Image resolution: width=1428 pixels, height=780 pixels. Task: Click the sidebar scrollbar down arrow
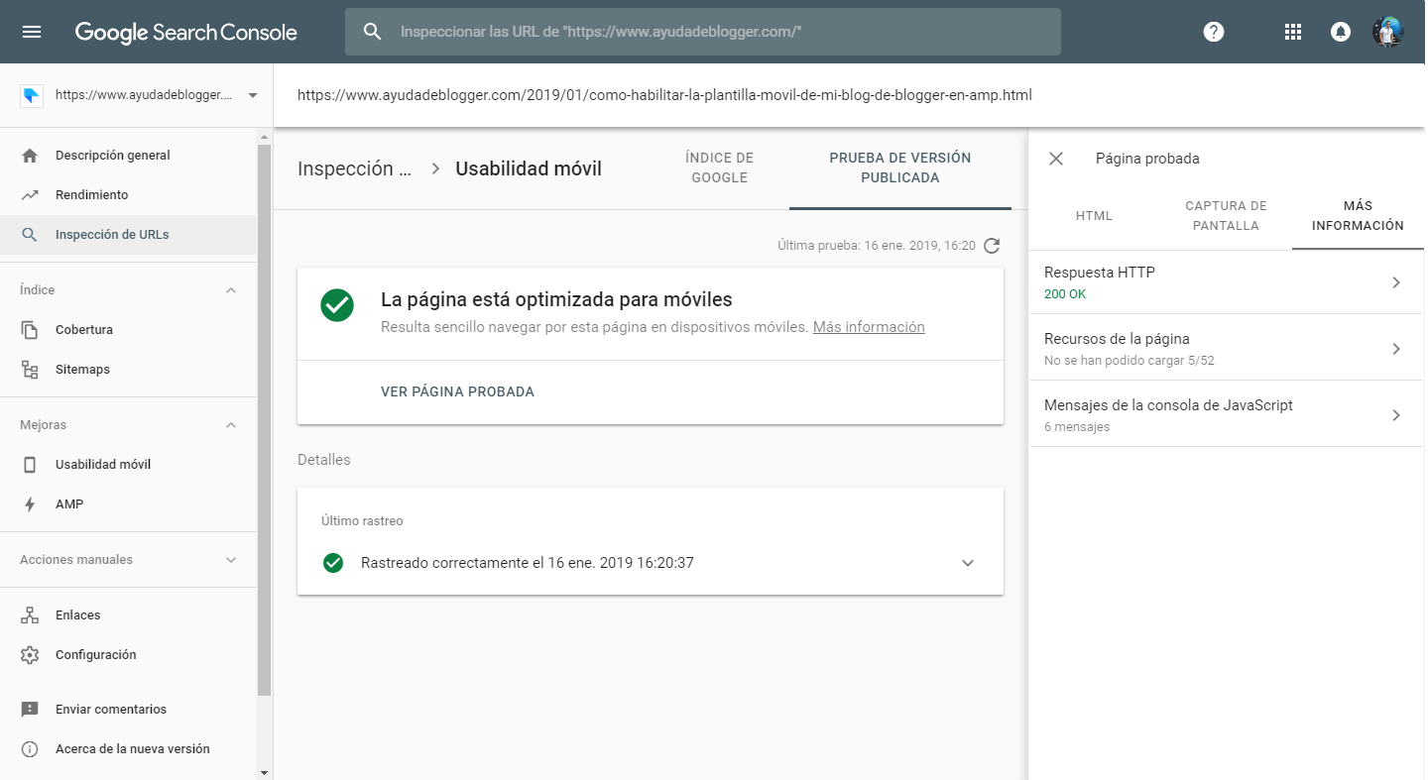coord(264,772)
